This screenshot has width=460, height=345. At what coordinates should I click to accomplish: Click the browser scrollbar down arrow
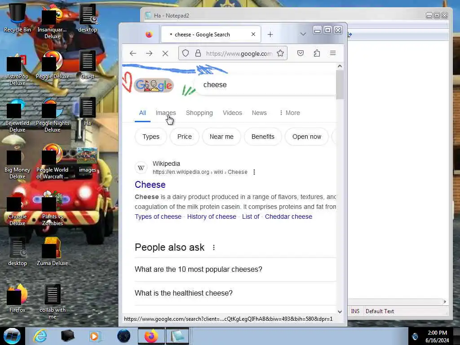pos(340,312)
